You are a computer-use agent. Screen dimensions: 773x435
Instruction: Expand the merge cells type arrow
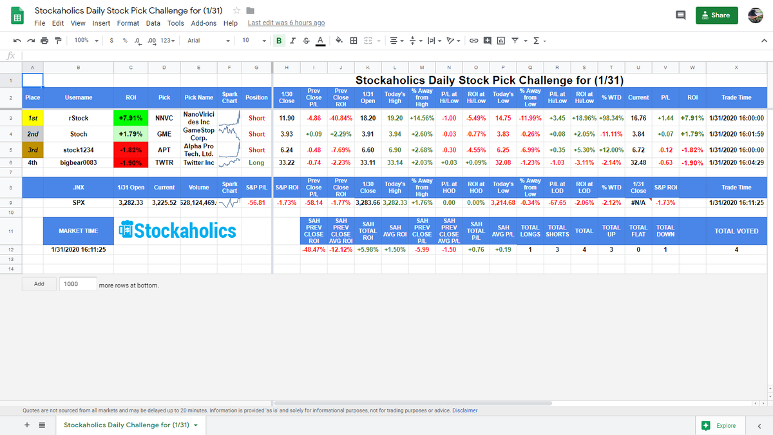pos(379,41)
